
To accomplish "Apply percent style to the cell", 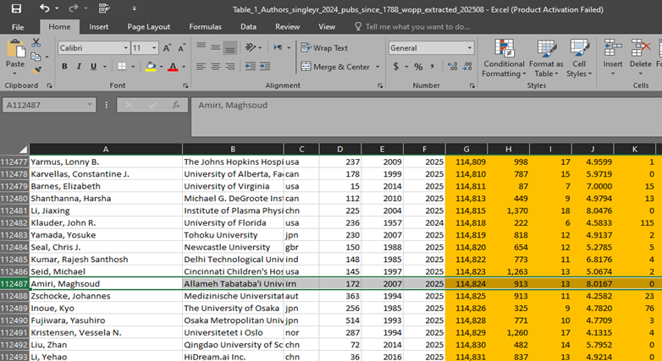I will (418, 67).
